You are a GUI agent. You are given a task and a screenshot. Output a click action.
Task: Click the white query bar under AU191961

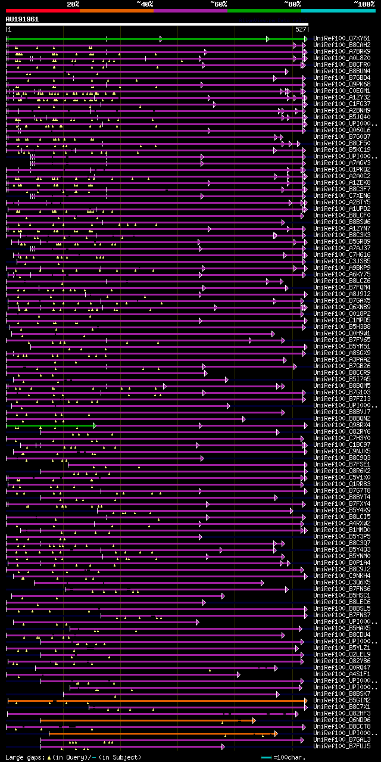point(157,24)
